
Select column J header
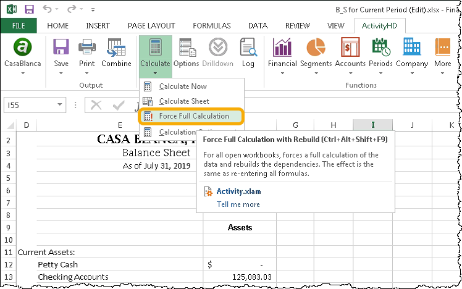pos(412,125)
